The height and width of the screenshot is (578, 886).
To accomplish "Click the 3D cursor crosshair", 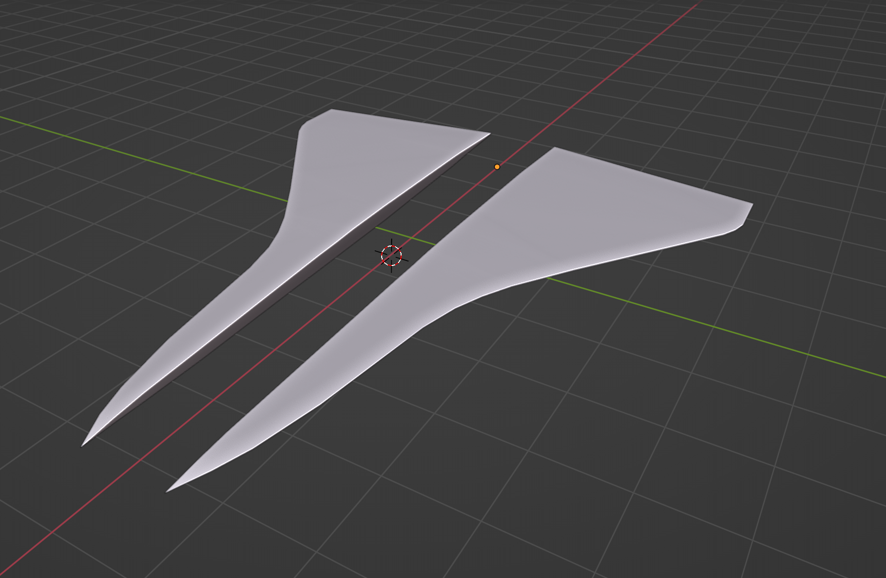I will click(392, 256).
